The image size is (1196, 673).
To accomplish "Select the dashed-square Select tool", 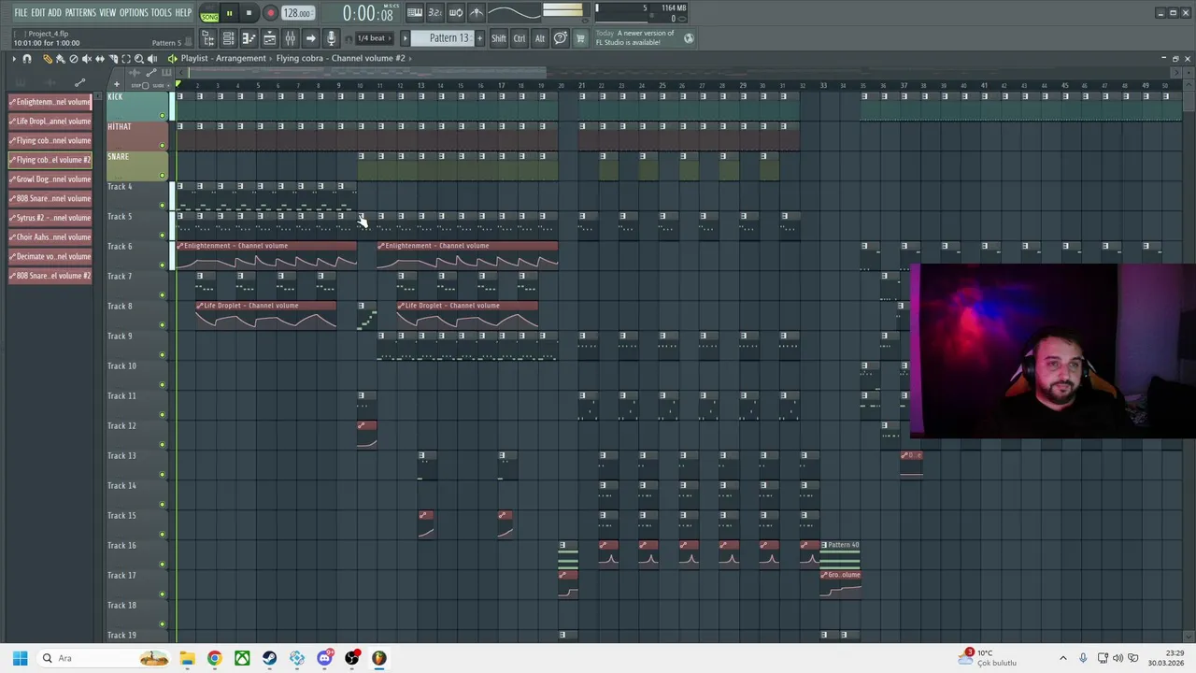I will [x=126, y=59].
